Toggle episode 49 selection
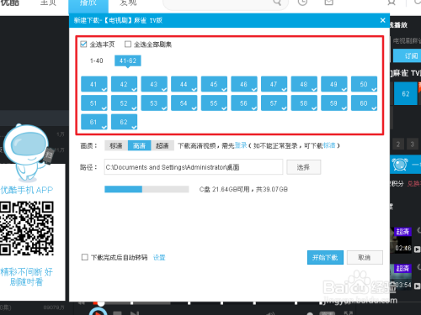The height and width of the screenshot is (315, 421). (x=334, y=84)
